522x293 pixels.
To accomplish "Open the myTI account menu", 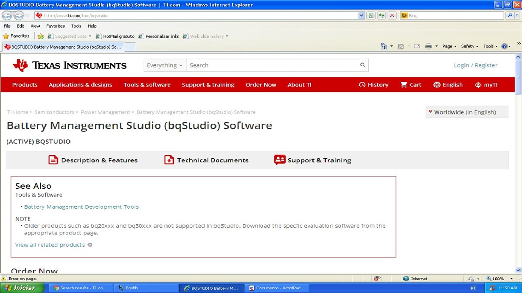I will (486, 85).
